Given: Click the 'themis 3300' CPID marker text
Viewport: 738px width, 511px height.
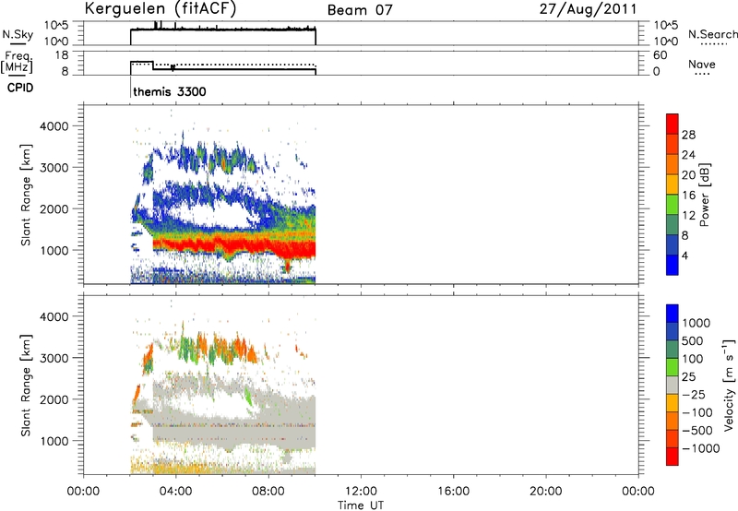Looking at the screenshot, I should (x=170, y=91).
